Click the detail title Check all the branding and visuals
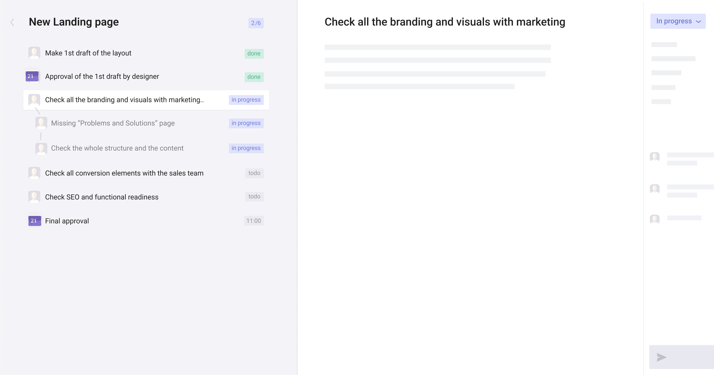714x375 pixels. tap(445, 22)
